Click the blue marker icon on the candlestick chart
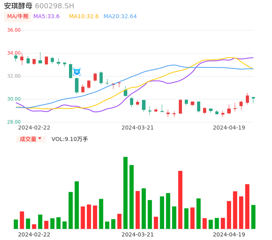 tap(77, 72)
